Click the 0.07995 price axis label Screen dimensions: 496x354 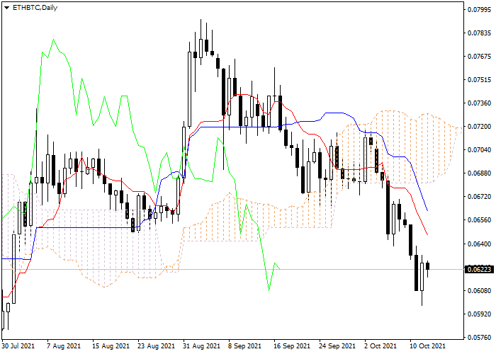(x=479, y=10)
